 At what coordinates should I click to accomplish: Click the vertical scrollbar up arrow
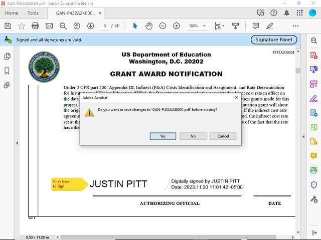298,51
